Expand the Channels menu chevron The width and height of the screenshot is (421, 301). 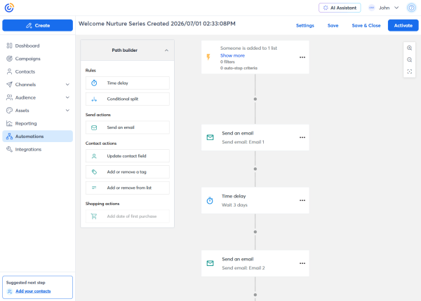click(x=67, y=85)
